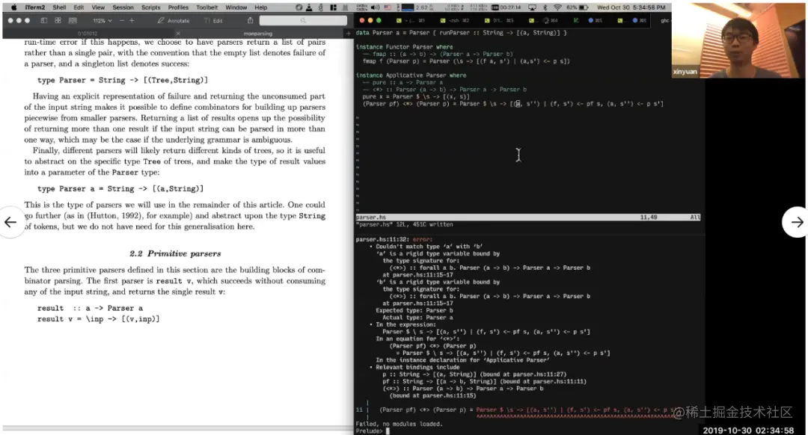The height and width of the screenshot is (435, 808).
Task: Click the Bluetooth menu bar icon
Action: tap(545, 7)
